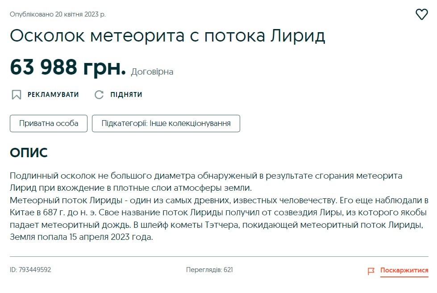
Task: Click the publication date 20 квітня 2023
Action: click(58, 14)
